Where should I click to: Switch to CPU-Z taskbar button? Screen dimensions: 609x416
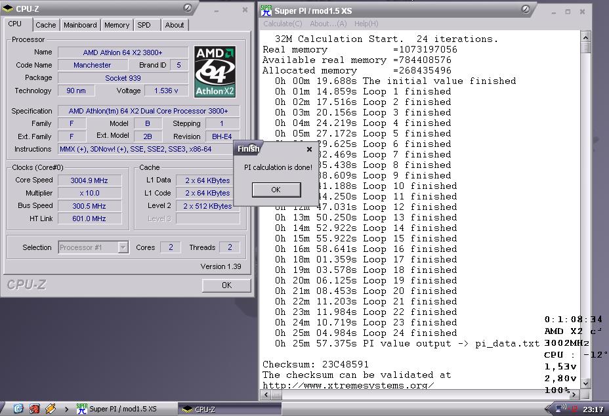pyautogui.click(x=230, y=409)
